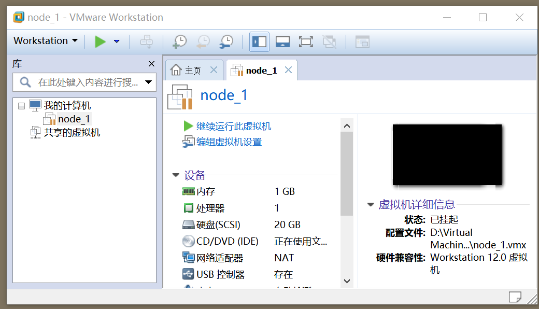Select the 硬盘(SCSI) device row

point(254,225)
